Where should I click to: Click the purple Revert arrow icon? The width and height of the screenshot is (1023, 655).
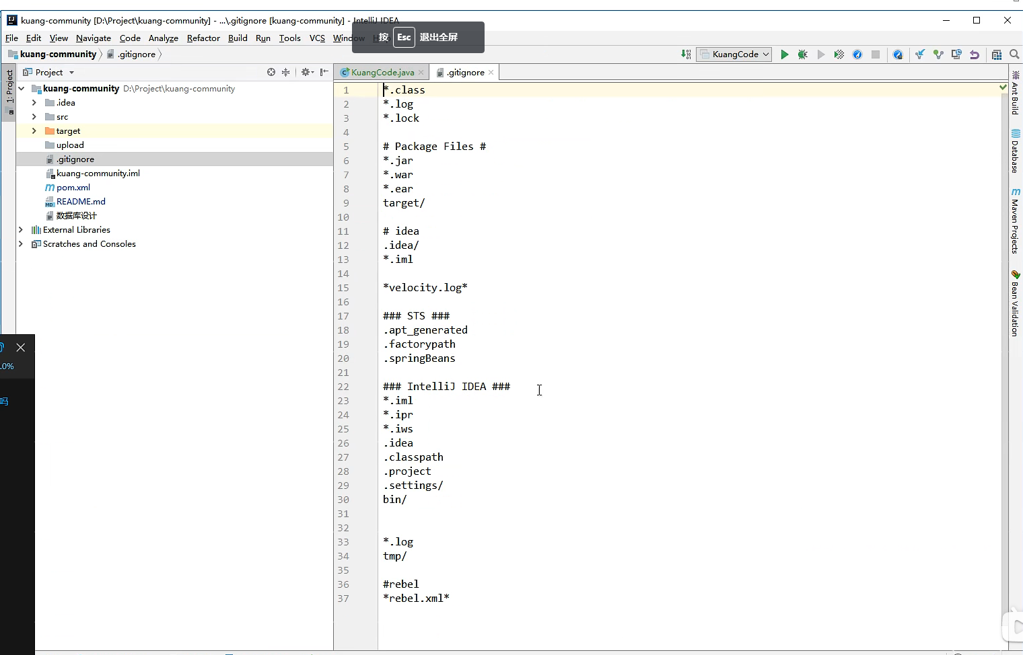point(975,54)
